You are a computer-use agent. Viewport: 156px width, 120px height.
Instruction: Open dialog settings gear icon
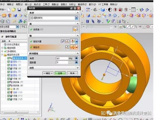tap(75, 8)
